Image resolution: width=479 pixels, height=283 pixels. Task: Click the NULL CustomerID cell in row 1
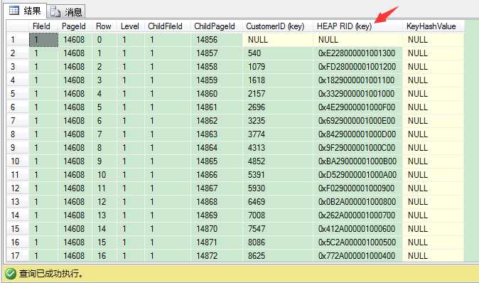click(x=278, y=40)
